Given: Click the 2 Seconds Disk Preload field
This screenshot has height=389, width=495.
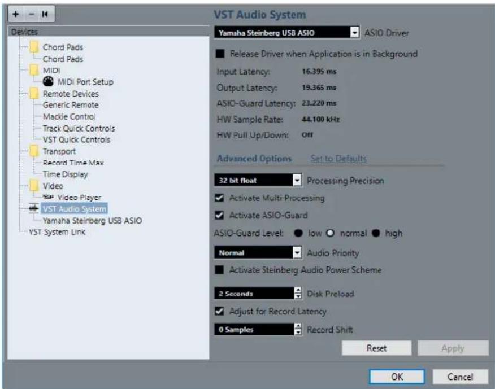Looking at the screenshot, I should [x=254, y=294].
